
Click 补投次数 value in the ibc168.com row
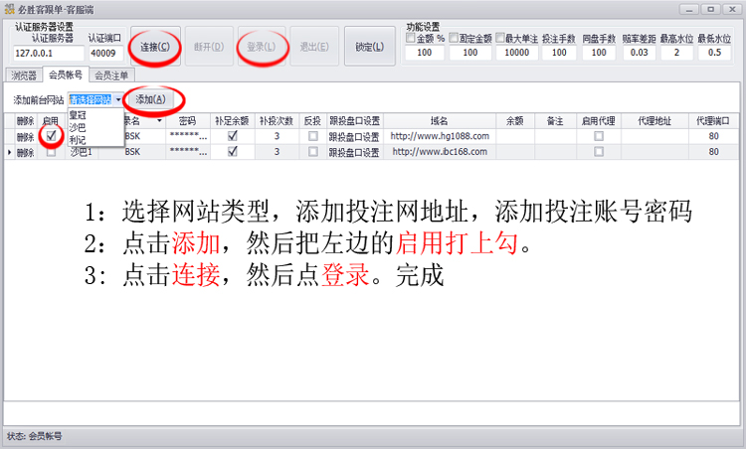[x=277, y=152]
